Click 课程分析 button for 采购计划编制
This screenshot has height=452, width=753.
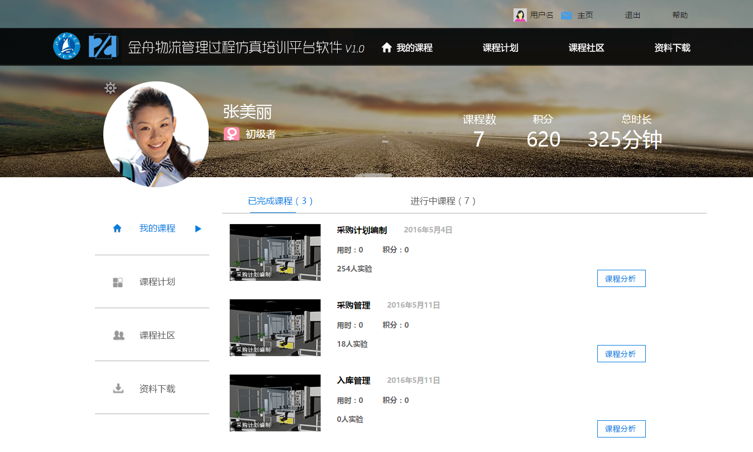click(621, 279)
